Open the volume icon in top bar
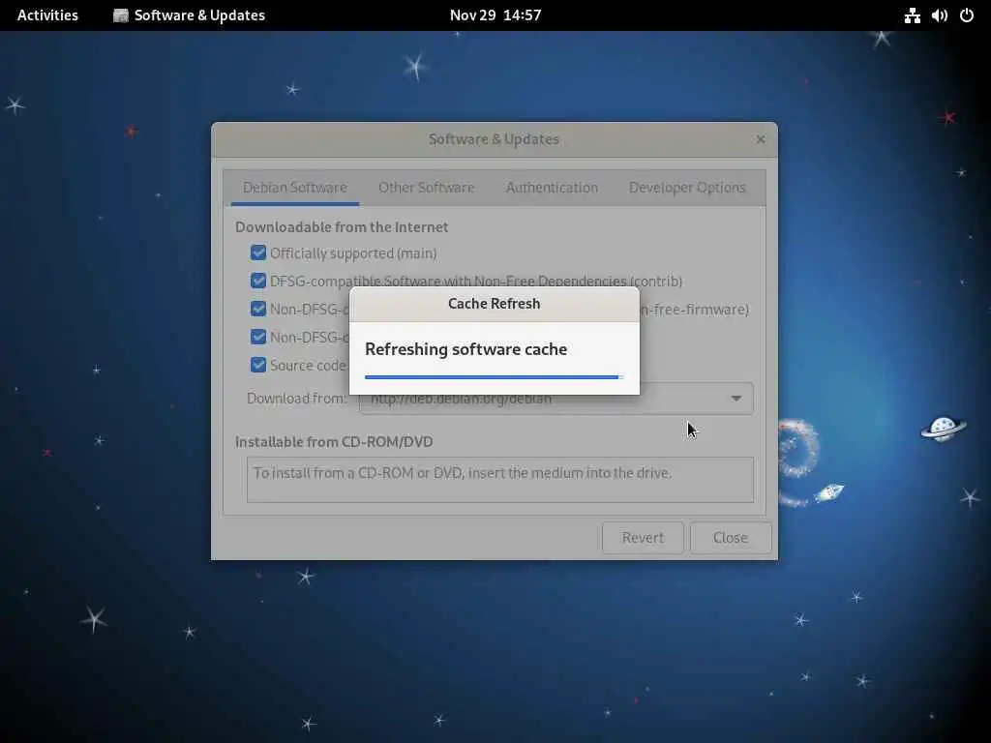This screenshot has height=743, width=991. pyautogui.click(x=939, y=15)
